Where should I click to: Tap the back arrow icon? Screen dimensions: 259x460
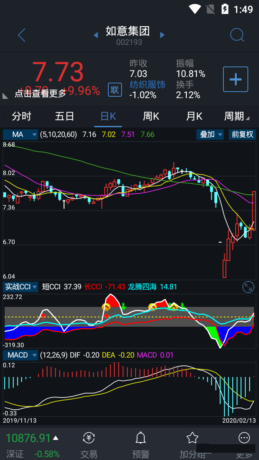pos(22,35)
